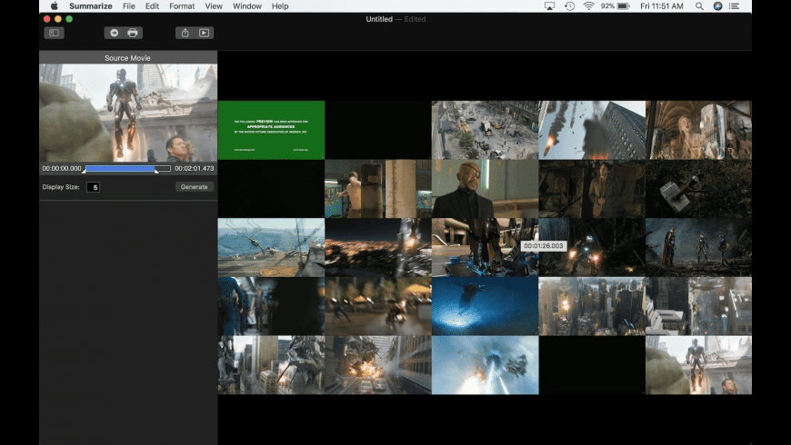791x445 pixels.
Task: Open the Edit menu
Action: pyautogui.click(x=152, y=6)
